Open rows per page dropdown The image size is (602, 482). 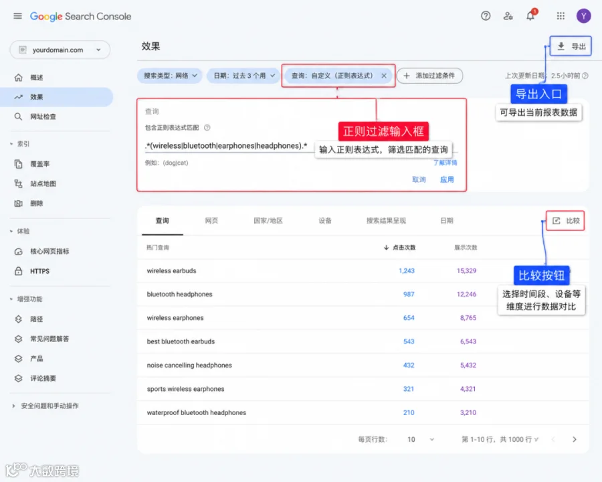(x=421, y=439)
